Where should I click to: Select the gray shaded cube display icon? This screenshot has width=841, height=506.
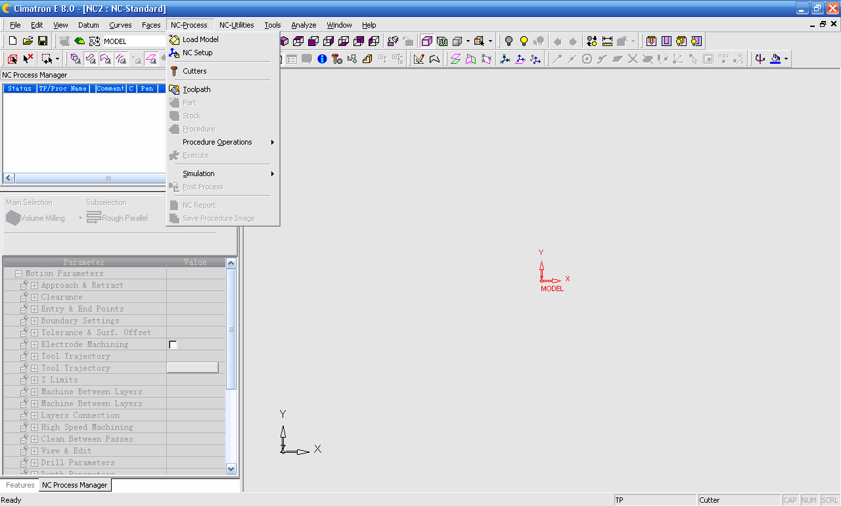[x=458, y=41]
